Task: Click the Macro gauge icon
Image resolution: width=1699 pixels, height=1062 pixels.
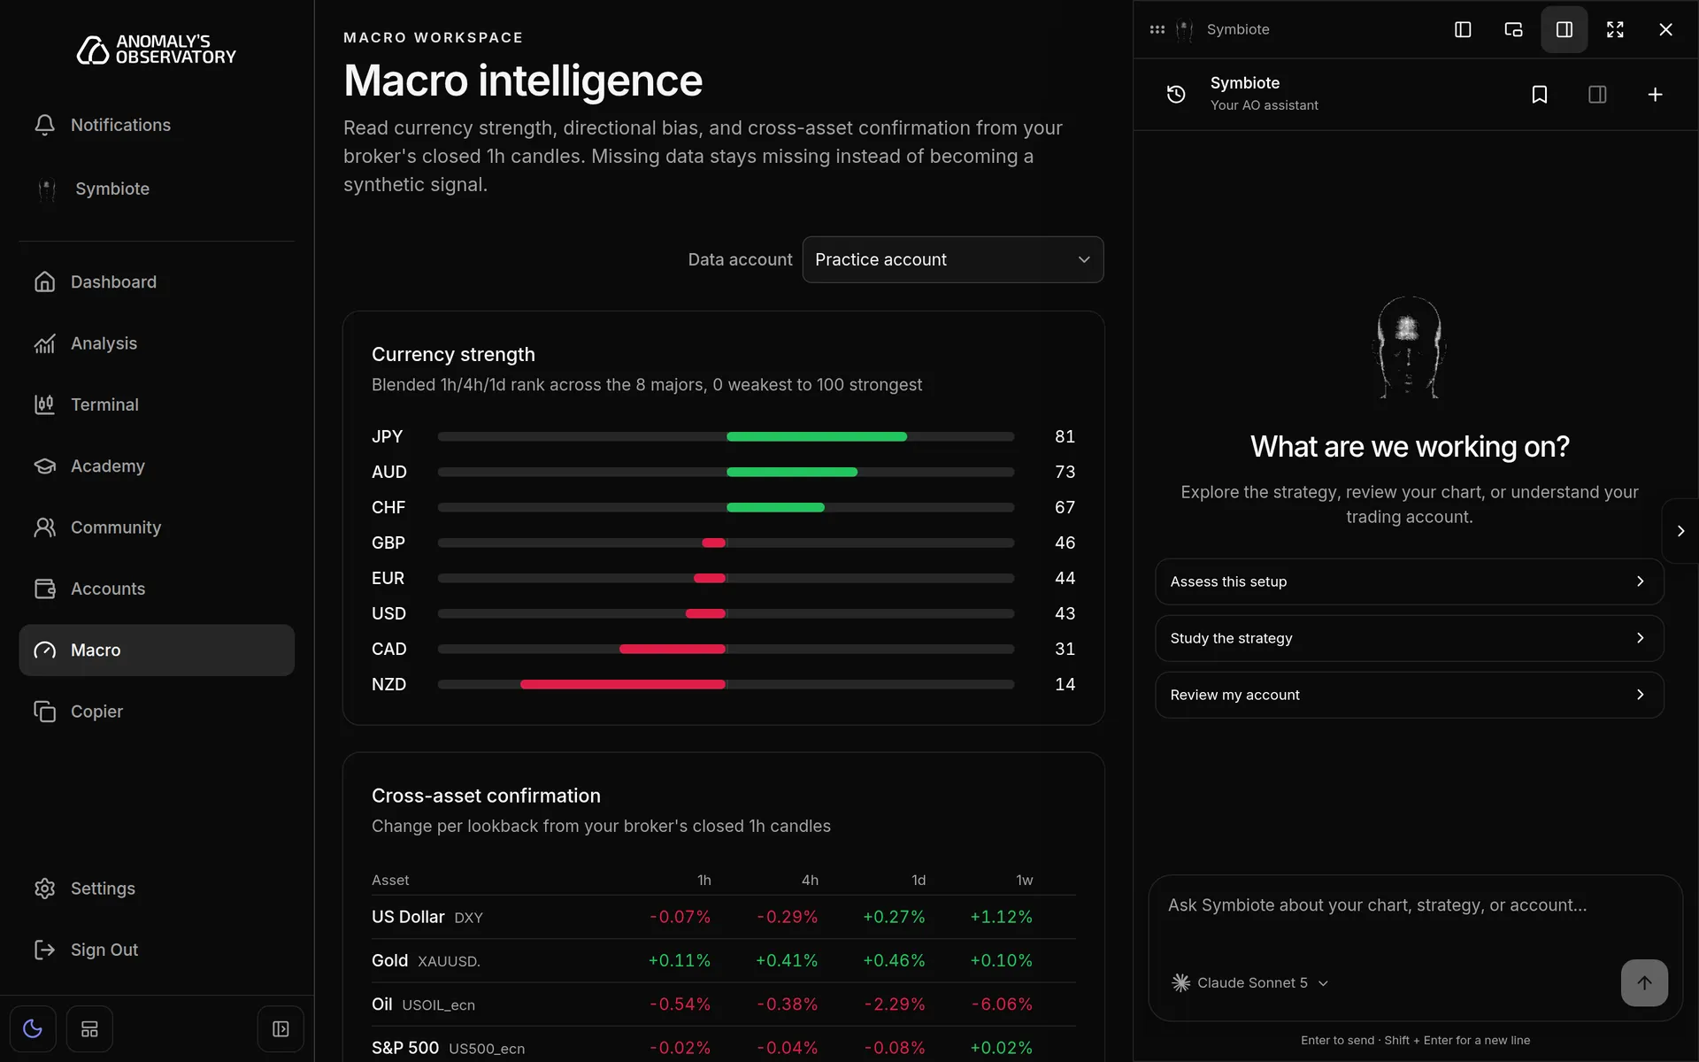Action: coord(44,650)
